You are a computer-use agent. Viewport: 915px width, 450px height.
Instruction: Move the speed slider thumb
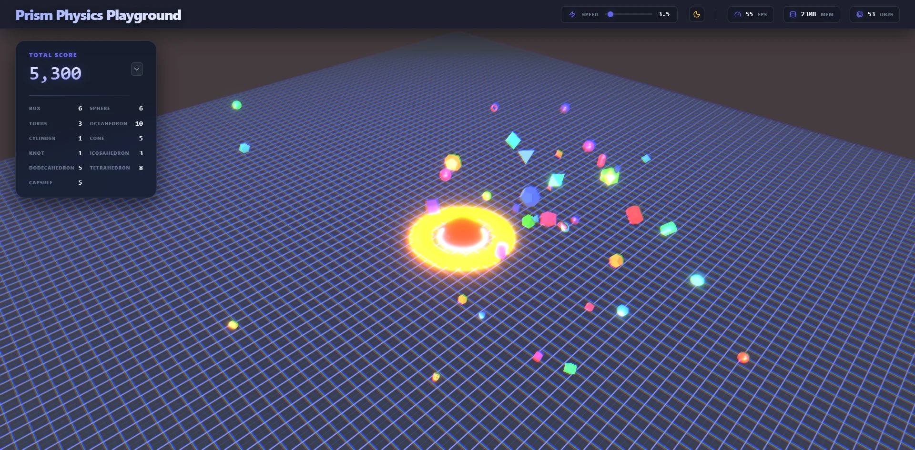click(610, 14)
